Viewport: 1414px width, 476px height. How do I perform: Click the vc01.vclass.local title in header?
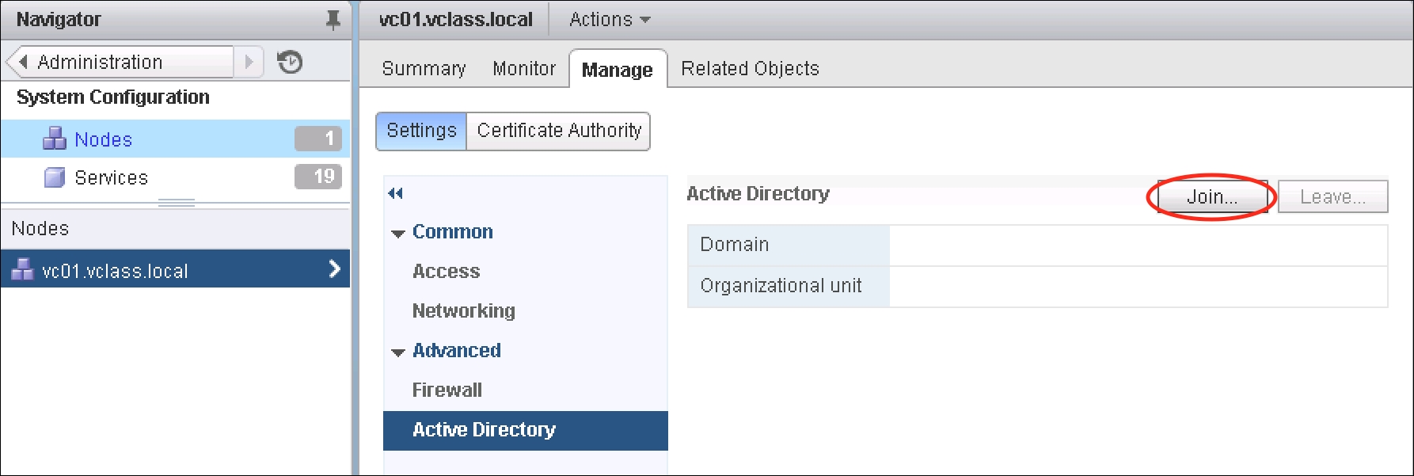point(456,20)
